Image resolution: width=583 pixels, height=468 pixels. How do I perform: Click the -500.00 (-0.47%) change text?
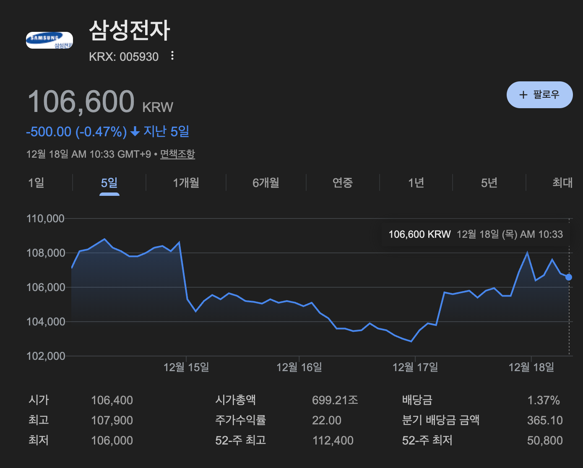coord(76,132)
